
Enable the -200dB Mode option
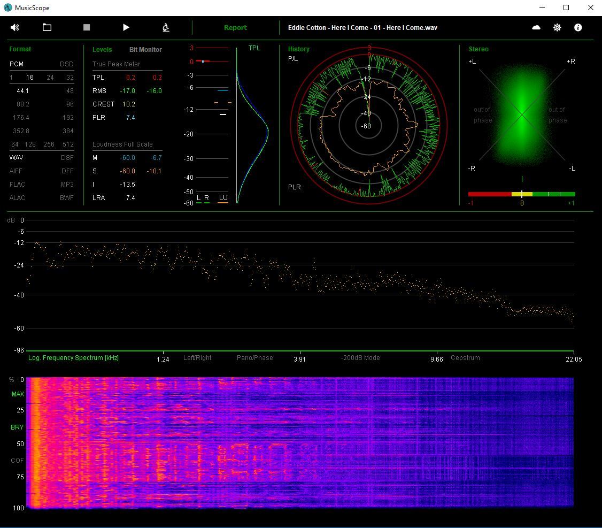pyautogui.click(x=360, y=358)
